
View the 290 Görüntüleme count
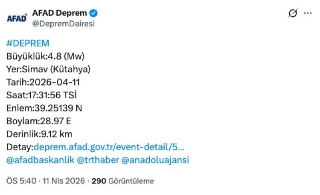123,181
